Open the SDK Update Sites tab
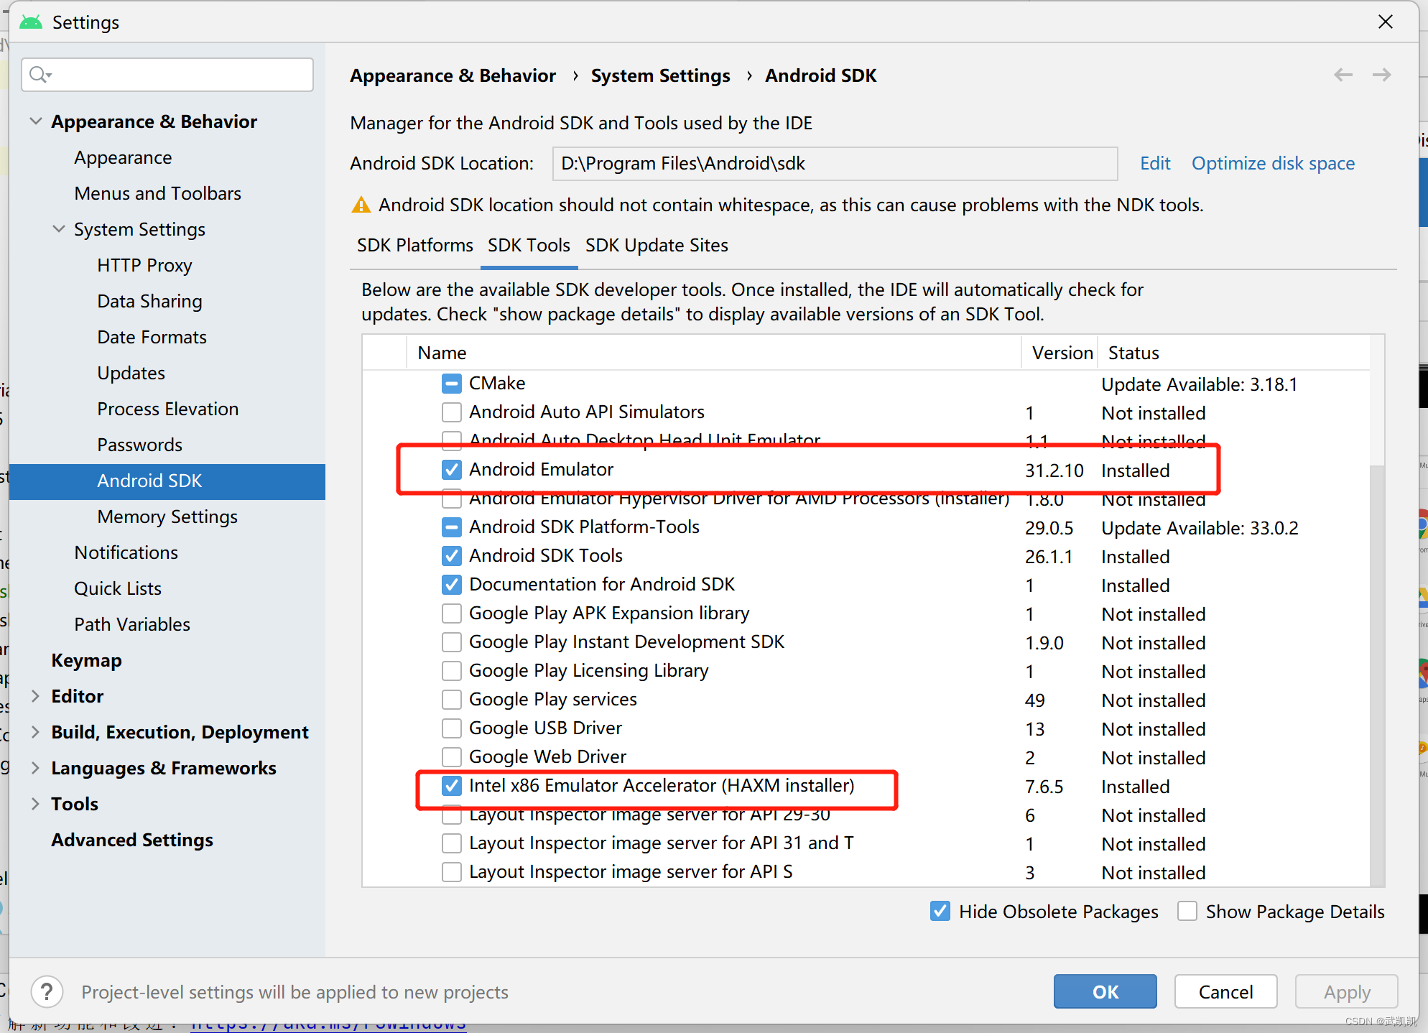This screenshot has height=1033, width=1428. [x=656, y=246]
